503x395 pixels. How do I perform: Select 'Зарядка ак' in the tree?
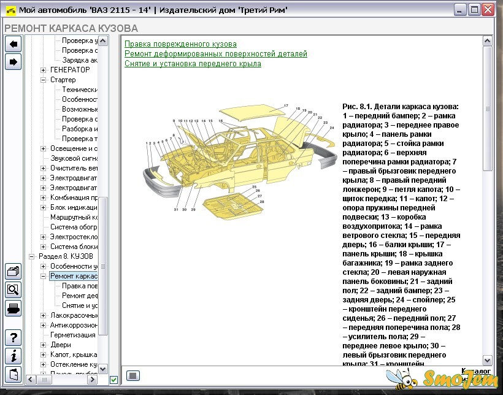coord(80,60)
